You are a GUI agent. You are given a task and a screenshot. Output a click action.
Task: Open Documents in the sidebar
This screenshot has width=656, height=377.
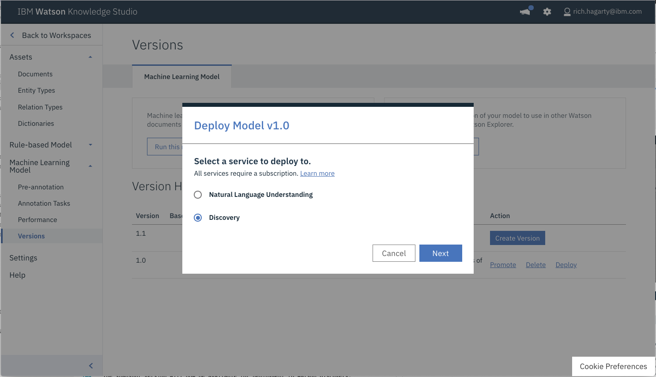pos(35,74)
